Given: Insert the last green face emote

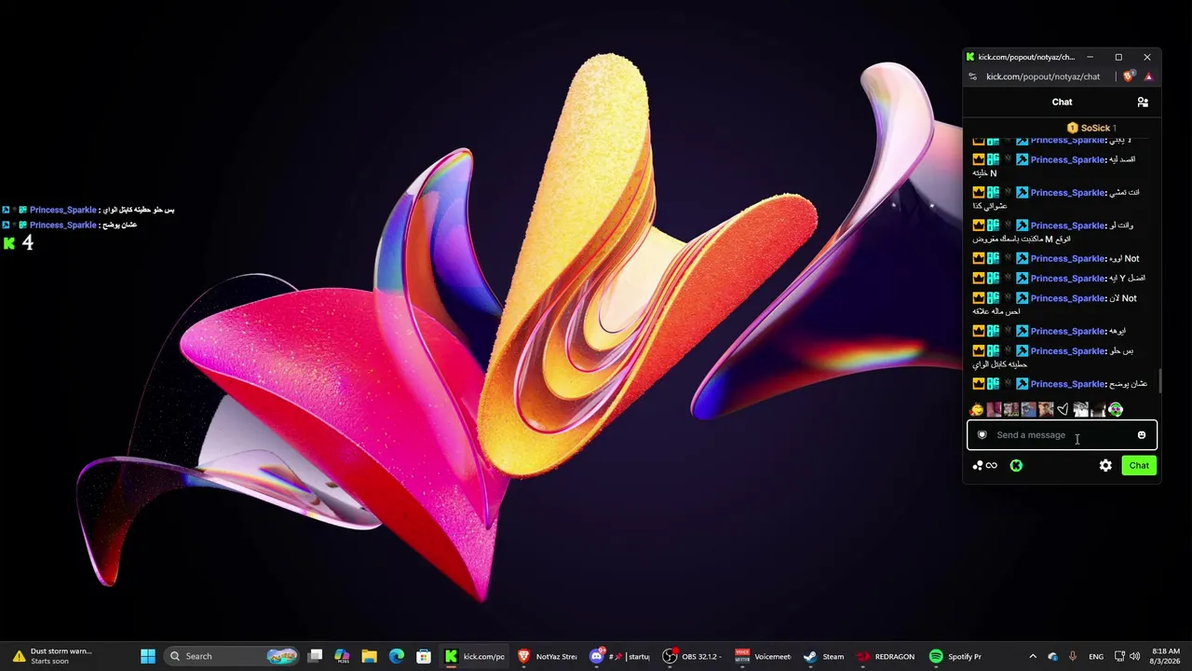Looking at the screenshot, I should pyautogui.click(x=1116, y=409).
